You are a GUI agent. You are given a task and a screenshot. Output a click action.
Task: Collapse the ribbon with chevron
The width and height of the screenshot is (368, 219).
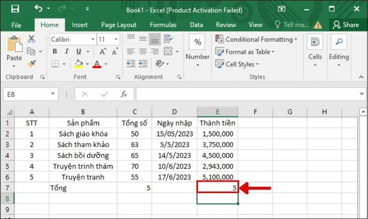coord(361,77)
